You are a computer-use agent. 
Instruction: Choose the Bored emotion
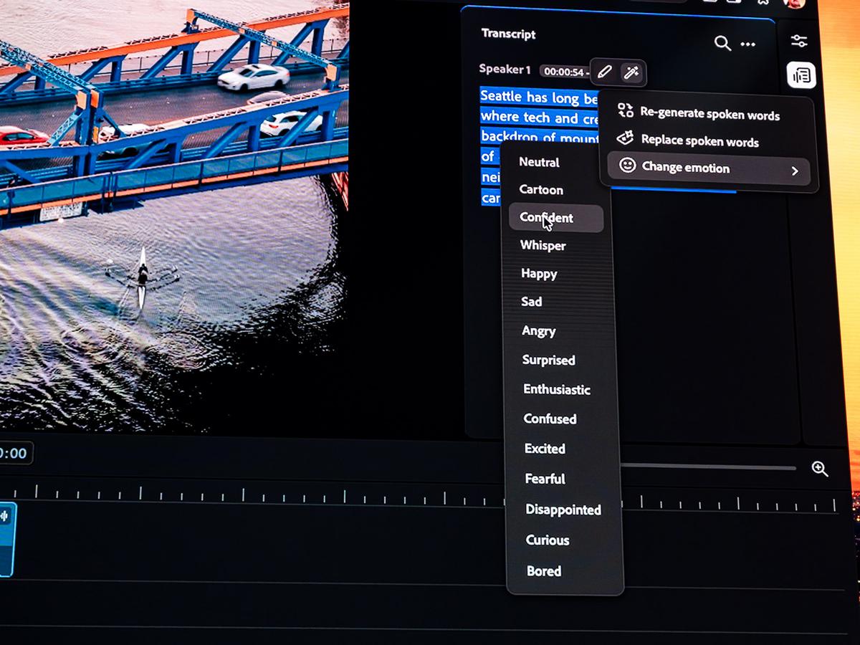point(544,571)
